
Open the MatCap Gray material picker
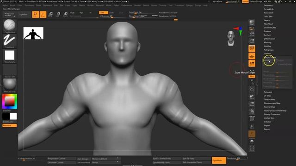coord(9,86)
